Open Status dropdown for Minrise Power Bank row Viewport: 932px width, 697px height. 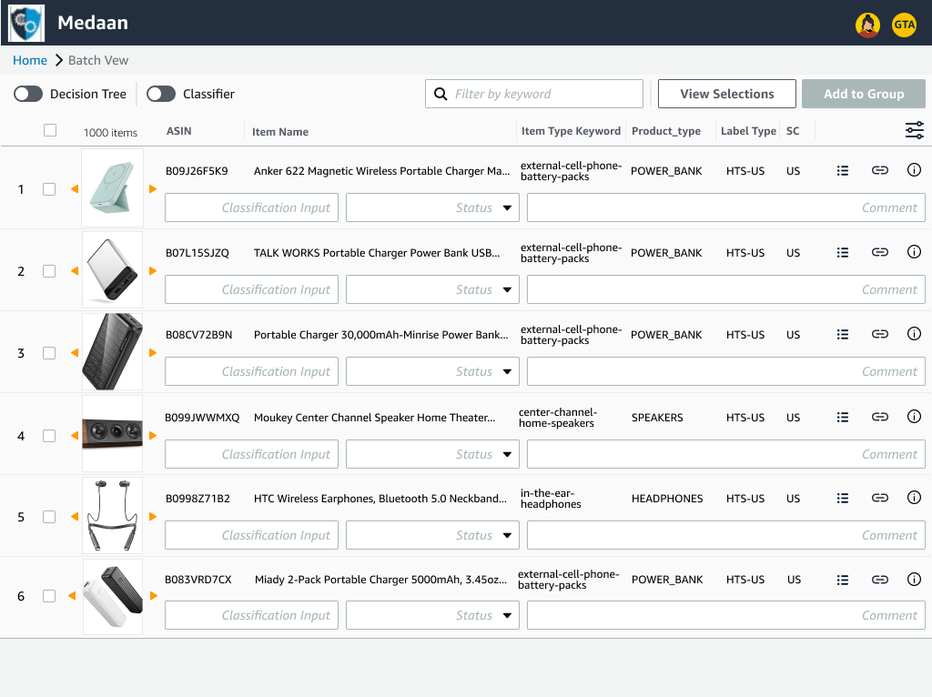(x=432, y=371)
